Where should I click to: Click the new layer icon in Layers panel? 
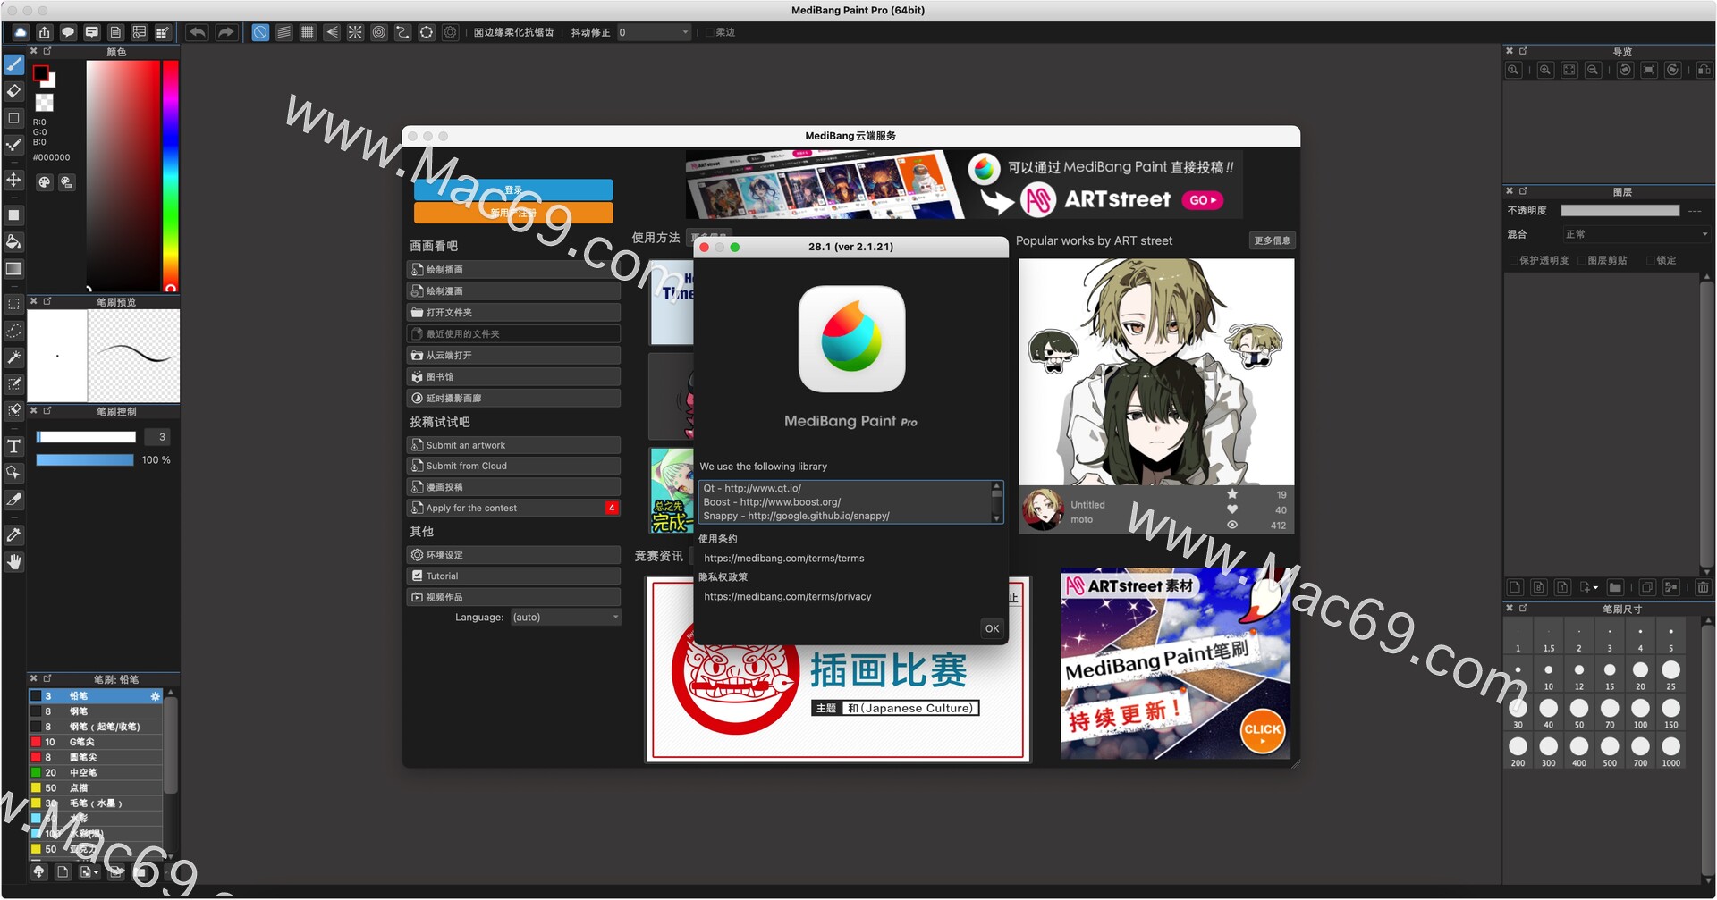pyautogui.click(x=1515, y=587)
